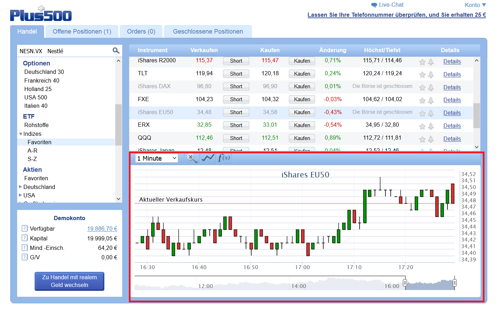Viewport: 501px width, 309px height.
Task: Open Details link for iShares EU50
Action: point(452,113)
